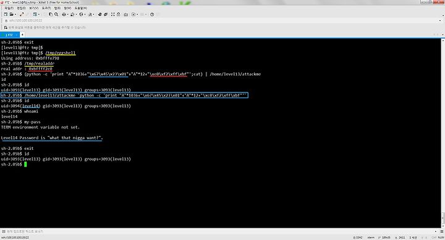The image size is (445, 240).
Task: Open the Help menu in the menu bar
Action: click(81, 8)
